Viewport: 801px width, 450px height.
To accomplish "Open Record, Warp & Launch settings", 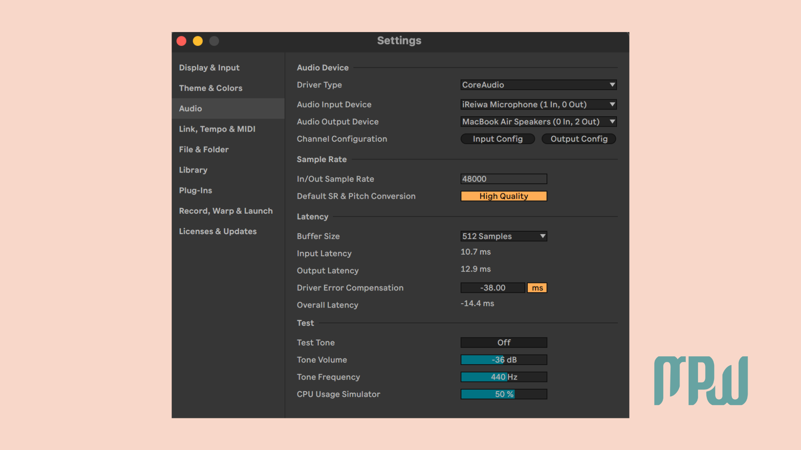I will click(225, 210).
